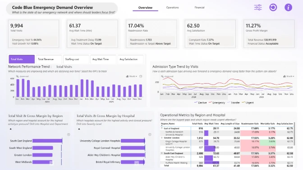Collapse the East of England table row
The height and width of the screenshot is (170, 303).
click(162, 128)
